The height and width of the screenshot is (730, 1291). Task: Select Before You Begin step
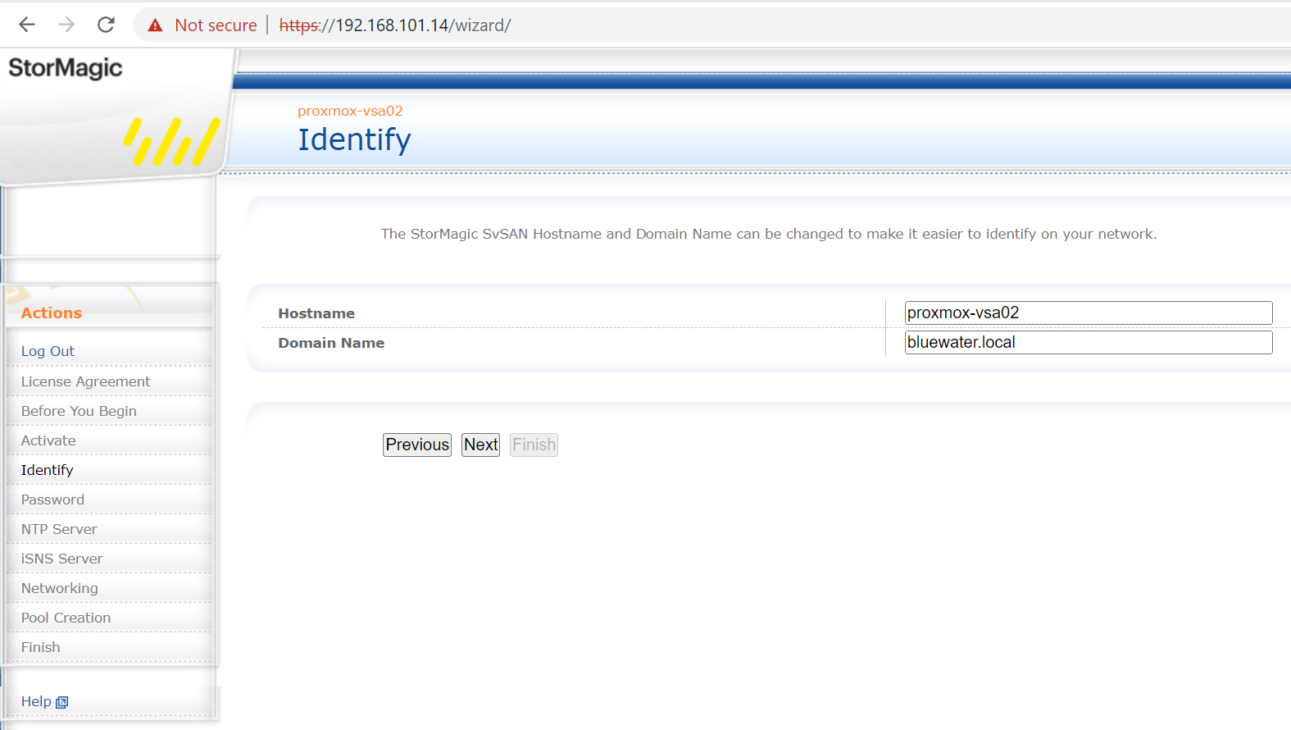tap(79, 411)
